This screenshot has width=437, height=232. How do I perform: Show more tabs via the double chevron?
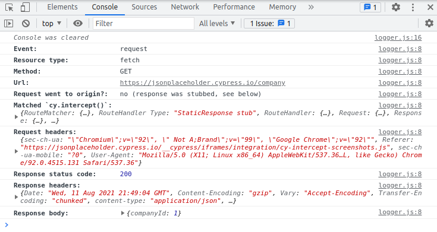click(x=311, y=7)
